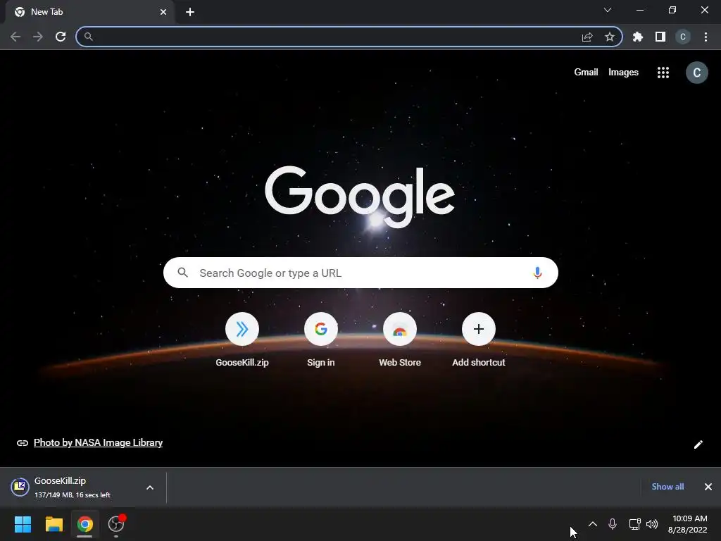The width and height of the screenshot is (721, 541).
Task: Click the taskbar microphone tray icon
Action: click(613, 524)
